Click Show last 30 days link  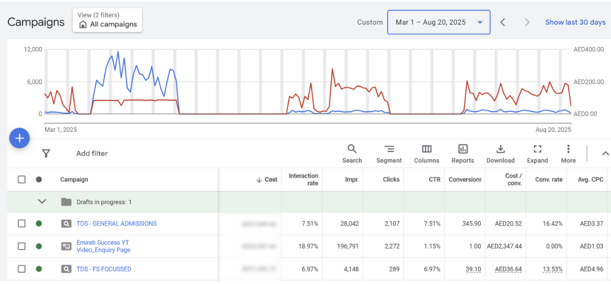tap(575, 22)
